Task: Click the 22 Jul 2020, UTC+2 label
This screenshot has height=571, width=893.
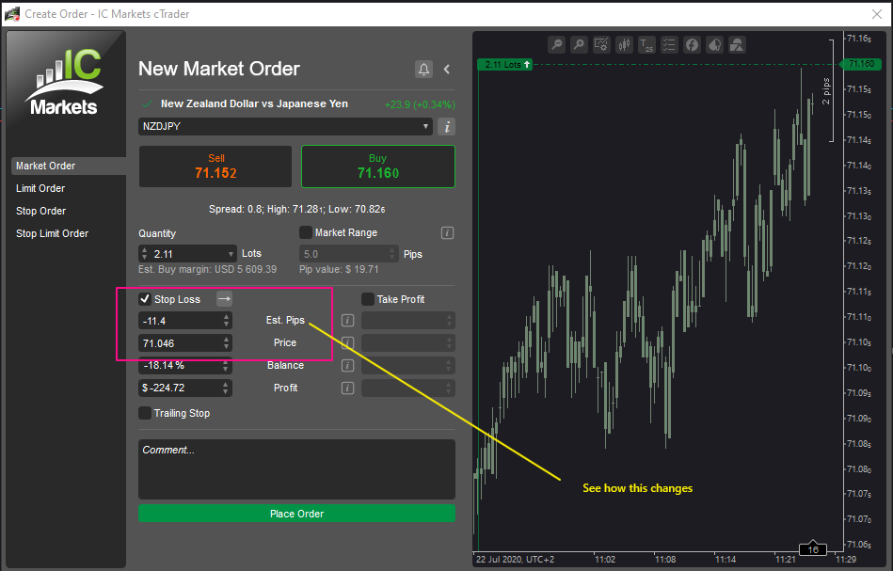Action: 515,559
